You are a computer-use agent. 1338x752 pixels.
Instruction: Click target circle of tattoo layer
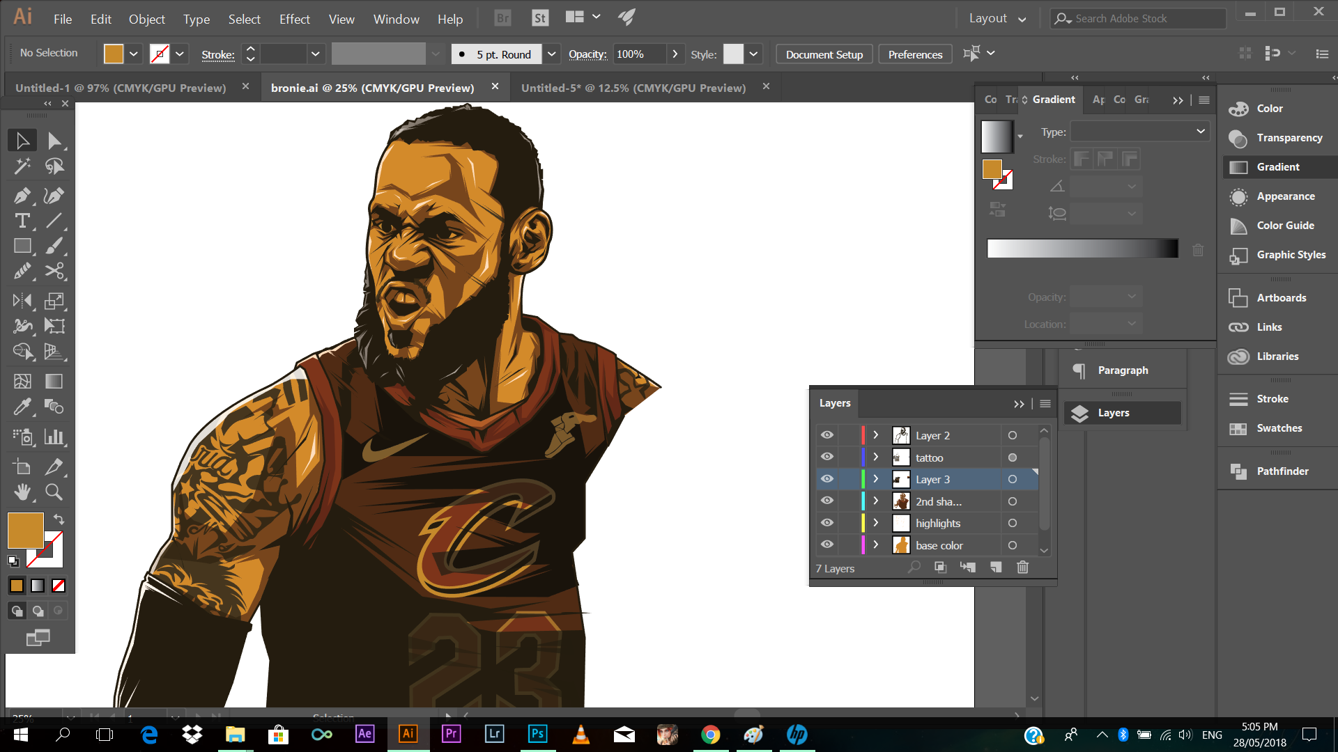tap(1013, 457)
